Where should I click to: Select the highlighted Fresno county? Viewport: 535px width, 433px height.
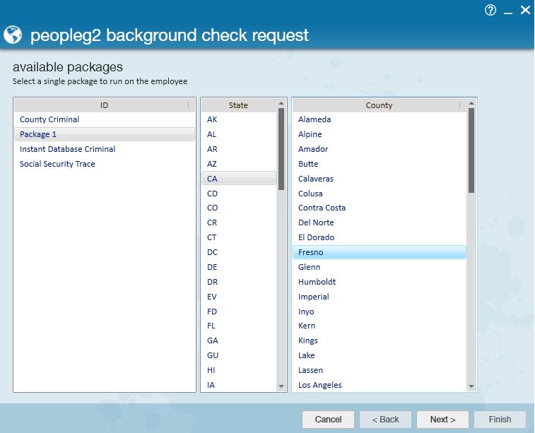coord(379,252)
